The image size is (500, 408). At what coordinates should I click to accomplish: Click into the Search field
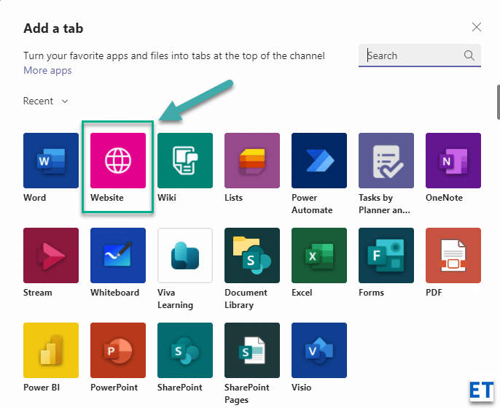[412, 55]
